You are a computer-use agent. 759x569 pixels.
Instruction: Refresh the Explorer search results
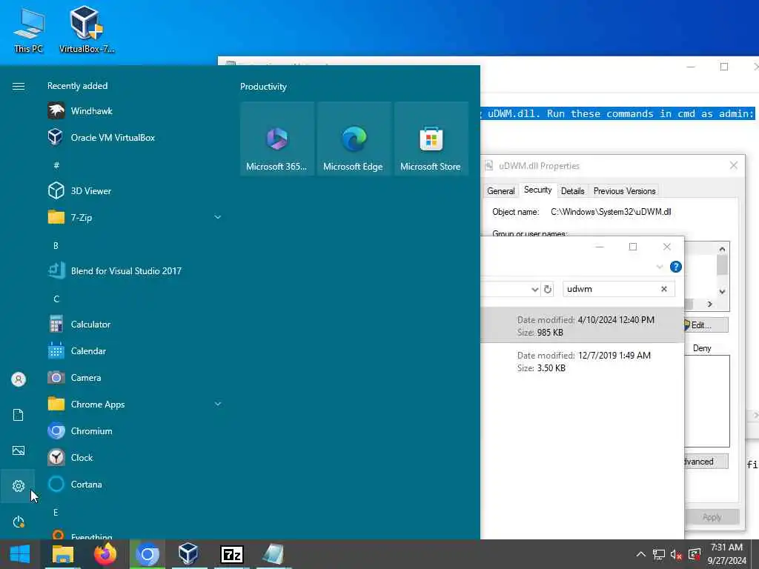(x=548, y=290)
